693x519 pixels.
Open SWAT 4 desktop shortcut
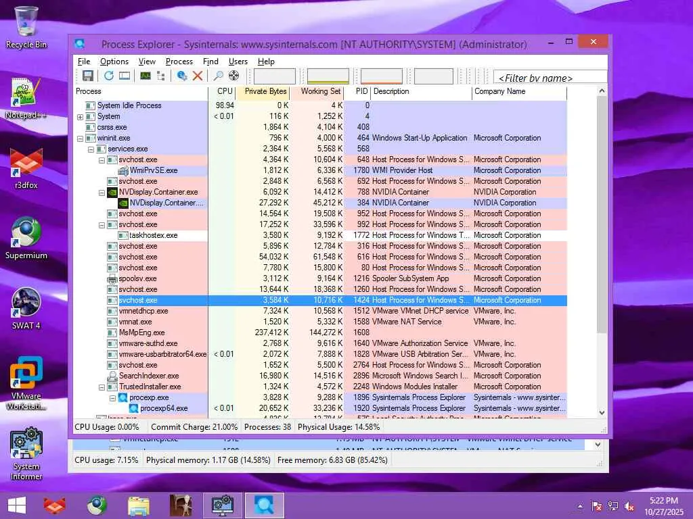tap(26, 308)
